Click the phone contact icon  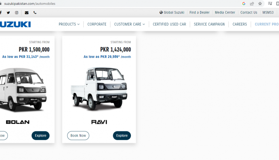tap(35, 13)
